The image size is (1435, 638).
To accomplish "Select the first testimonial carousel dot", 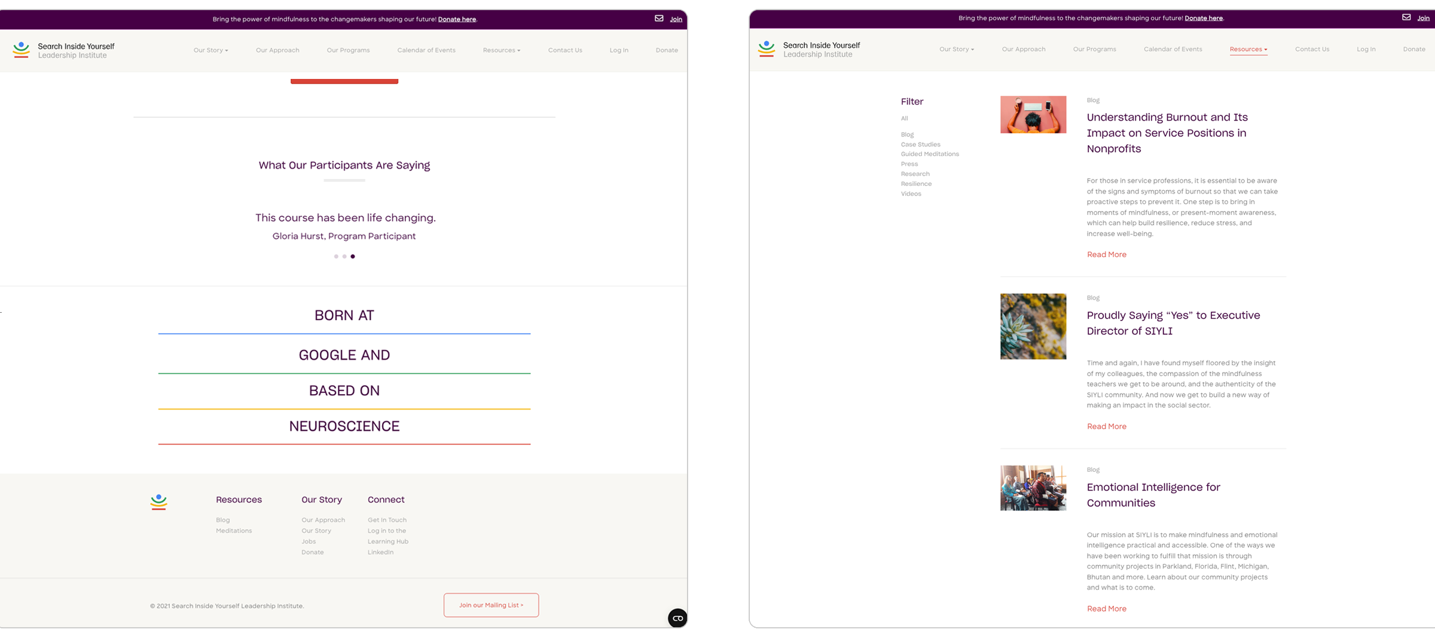I will pos(336,257).
